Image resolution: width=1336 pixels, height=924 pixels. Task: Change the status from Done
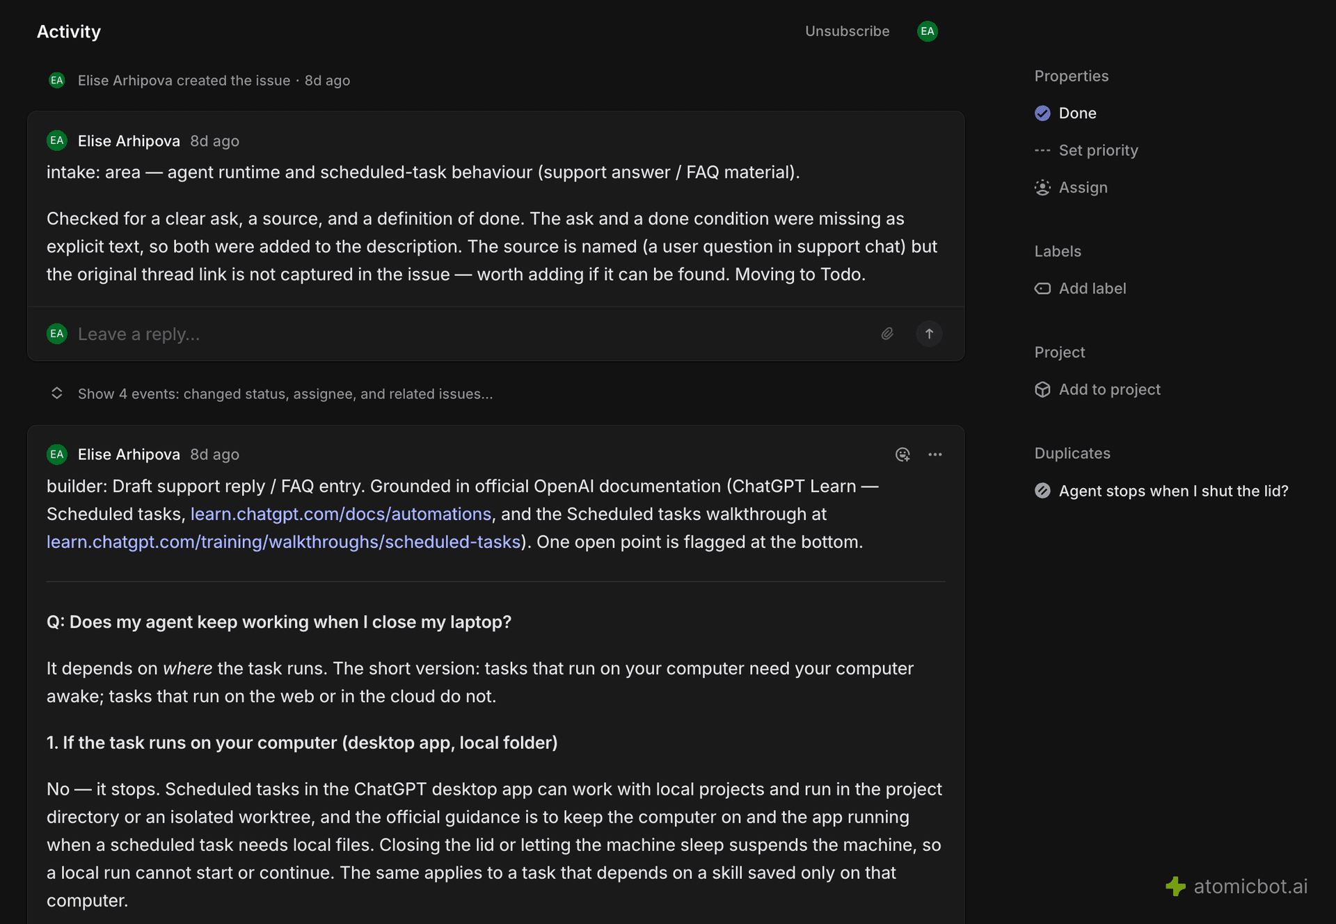[1065, 113]
